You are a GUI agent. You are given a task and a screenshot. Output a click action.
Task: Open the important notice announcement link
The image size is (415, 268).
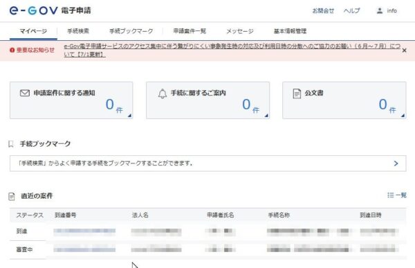pos(232,51)
